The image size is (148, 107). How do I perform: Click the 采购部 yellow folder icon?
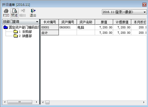(16, 32)
